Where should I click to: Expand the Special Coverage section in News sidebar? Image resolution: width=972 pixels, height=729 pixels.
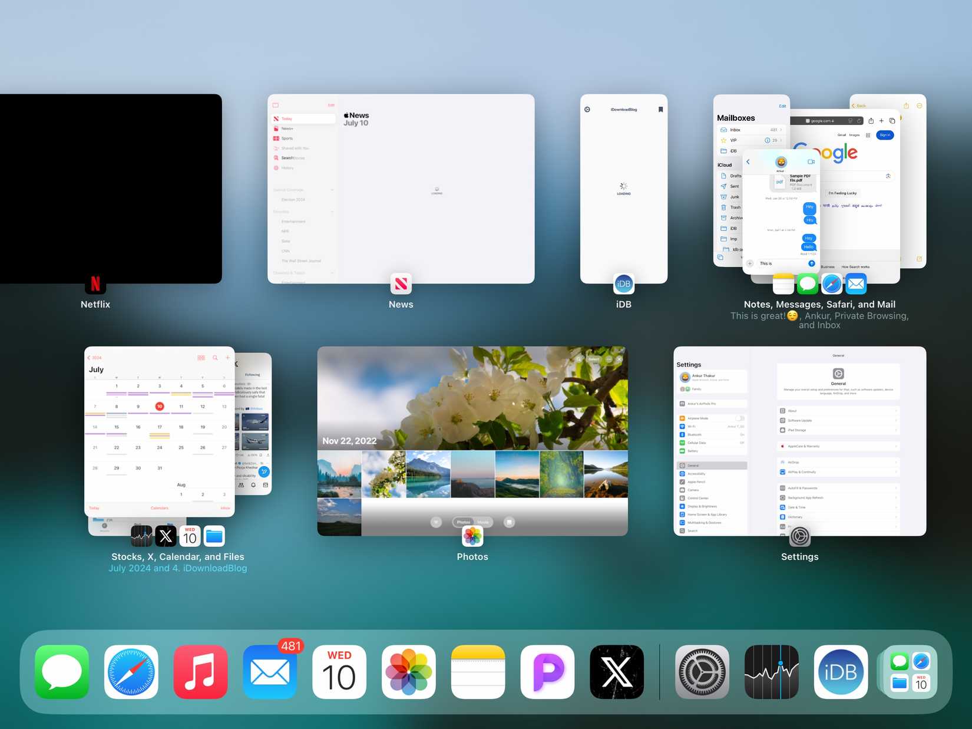coord(332,190)
